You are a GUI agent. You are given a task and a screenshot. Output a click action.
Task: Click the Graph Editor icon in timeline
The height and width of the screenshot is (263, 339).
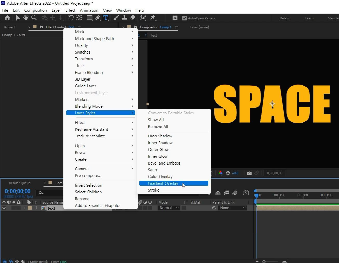coord(246,193)
